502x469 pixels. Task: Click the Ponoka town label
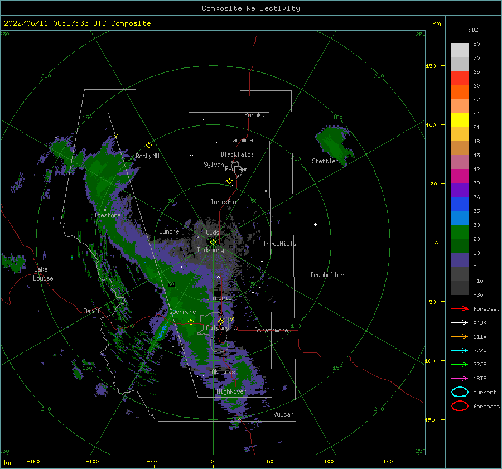point(254,115)
